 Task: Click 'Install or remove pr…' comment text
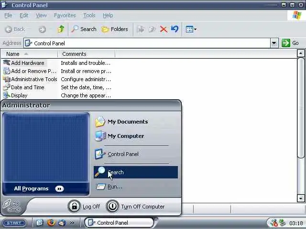(86, 71)
